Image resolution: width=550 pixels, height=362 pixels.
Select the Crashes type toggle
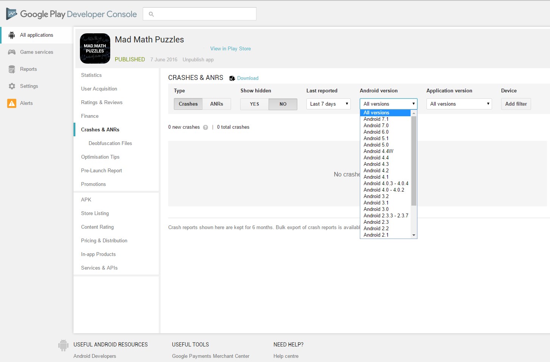click(188, 104)
